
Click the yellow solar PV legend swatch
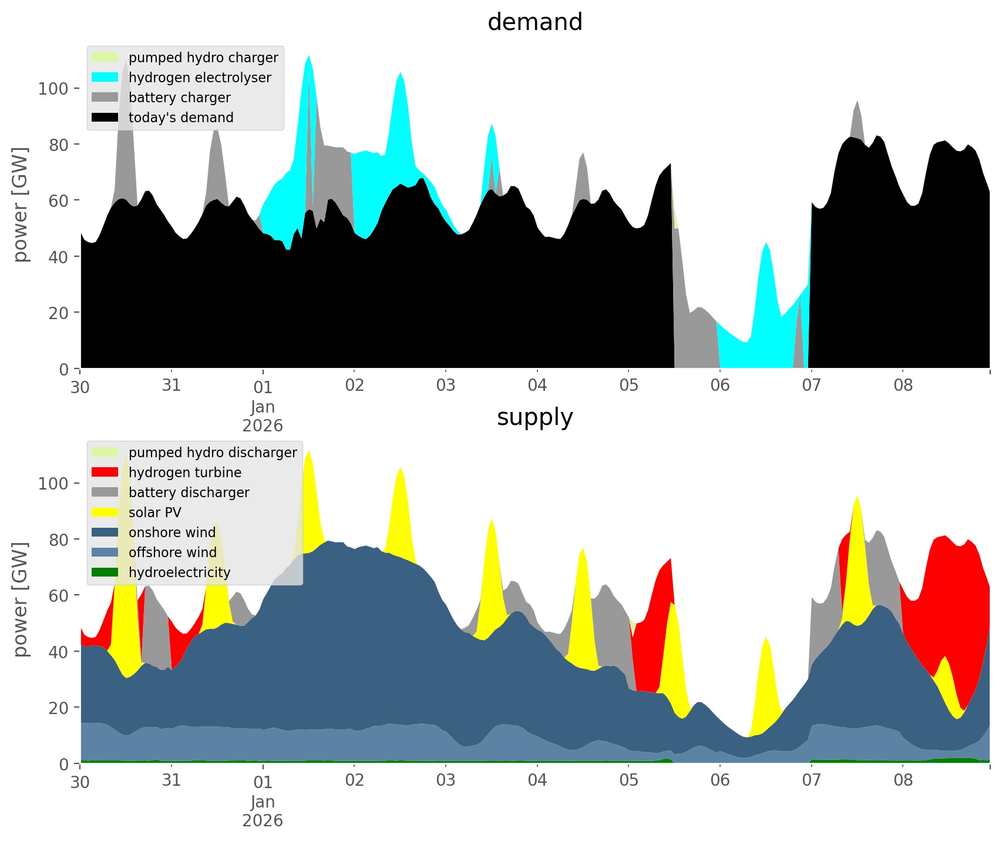[105, 512]
